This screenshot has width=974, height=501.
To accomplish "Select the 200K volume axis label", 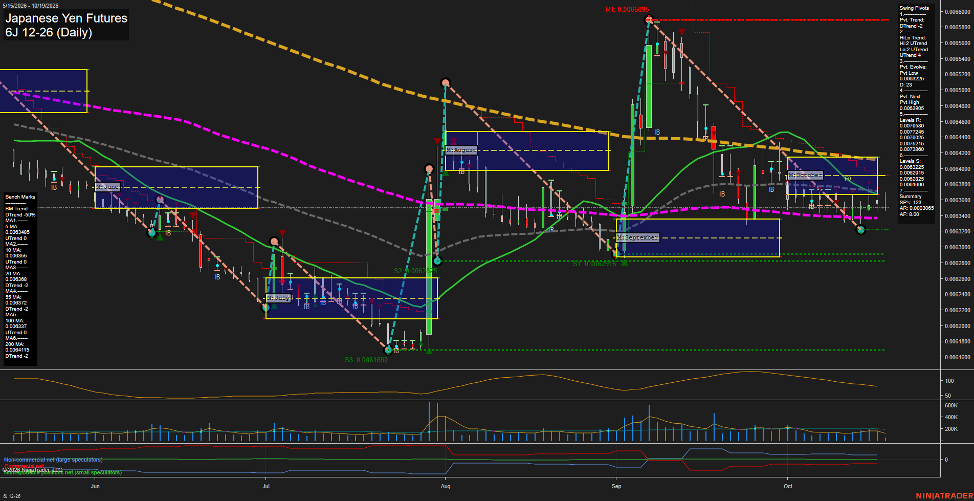I will point(951,429).
